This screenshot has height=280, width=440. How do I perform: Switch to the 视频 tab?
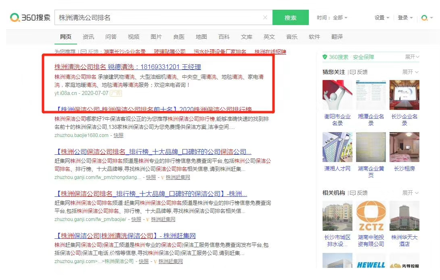[x=134, y=37]
